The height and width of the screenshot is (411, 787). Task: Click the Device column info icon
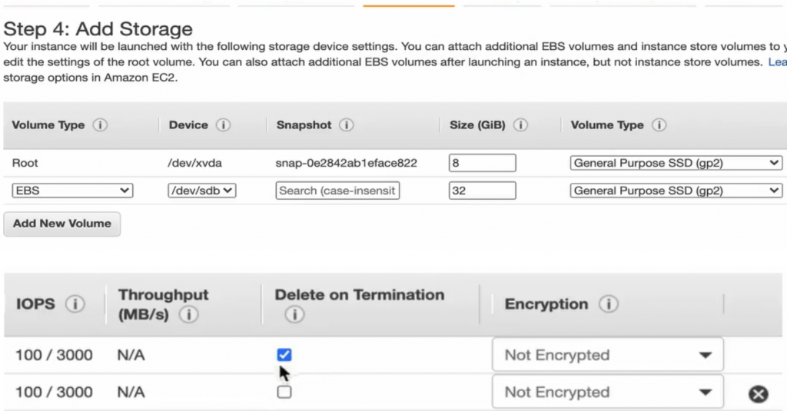pyautogui.click(x=224, y=125)
